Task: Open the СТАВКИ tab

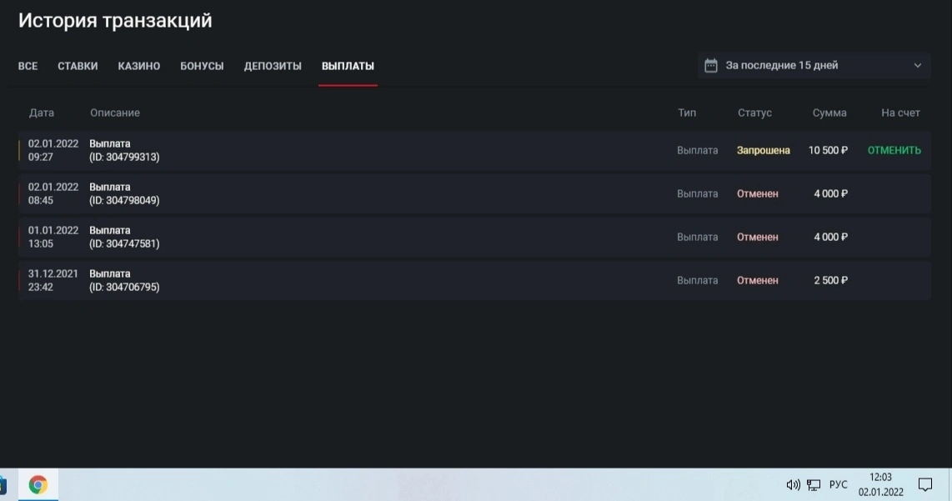Action: pyautogui.click(x=78, y=66)
